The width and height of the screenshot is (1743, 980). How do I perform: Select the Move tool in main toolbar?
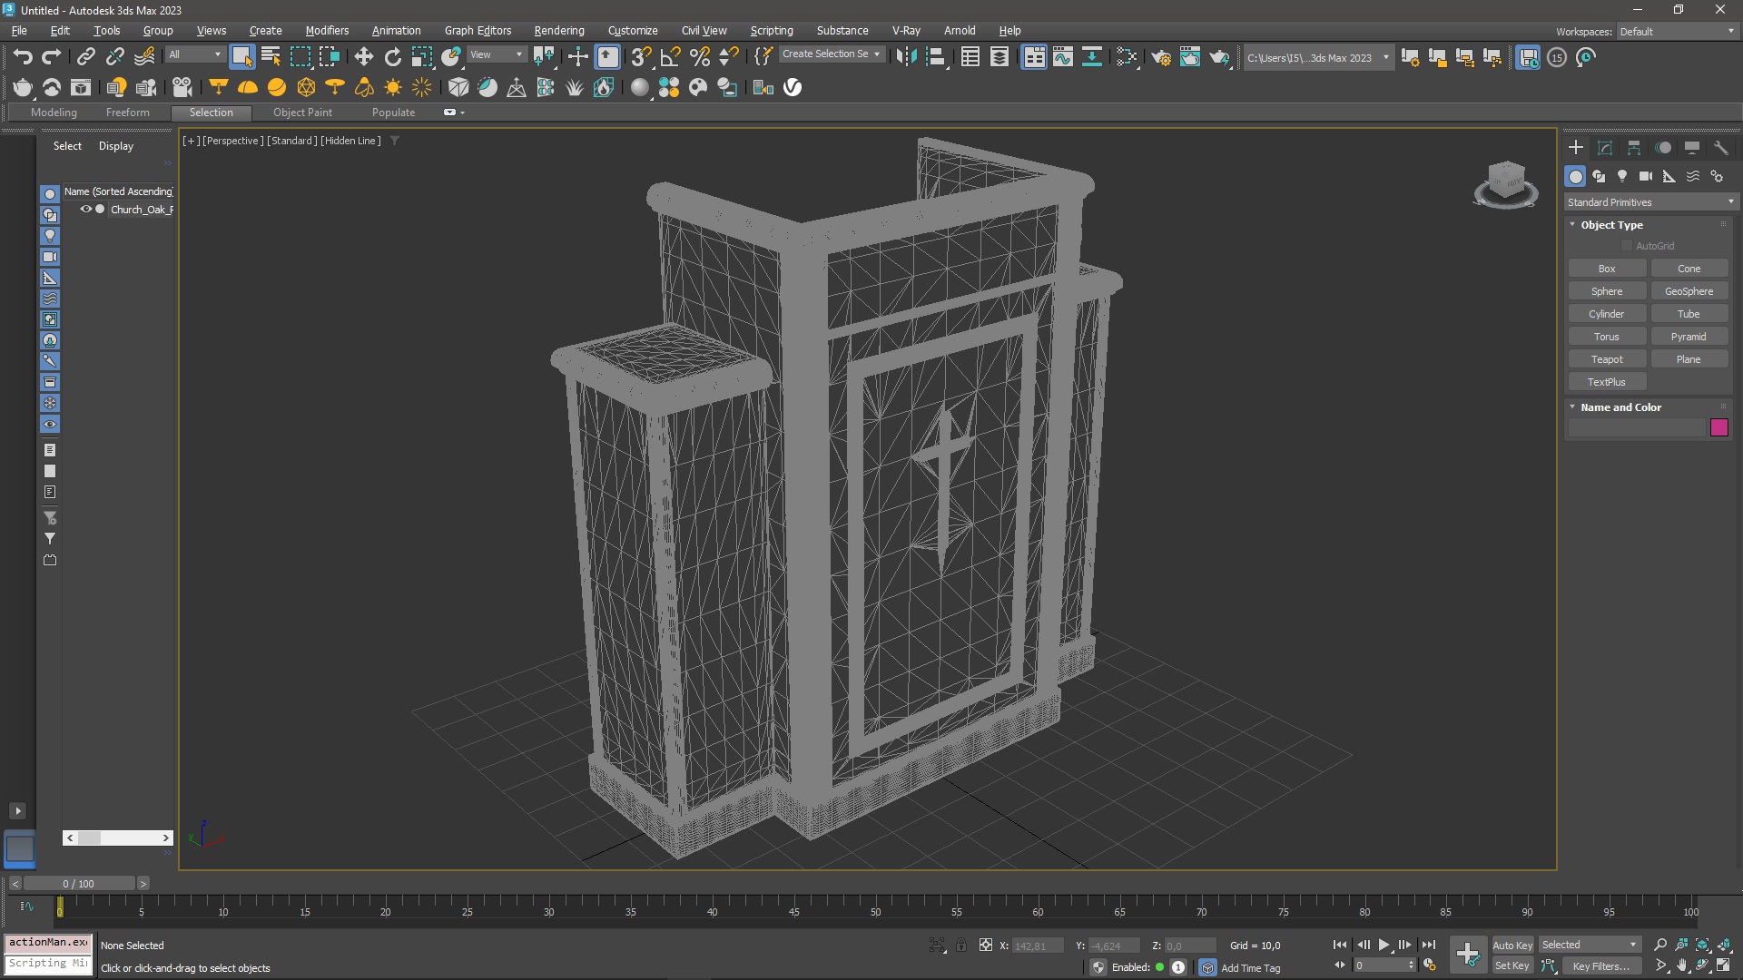[x=363, y=57]
